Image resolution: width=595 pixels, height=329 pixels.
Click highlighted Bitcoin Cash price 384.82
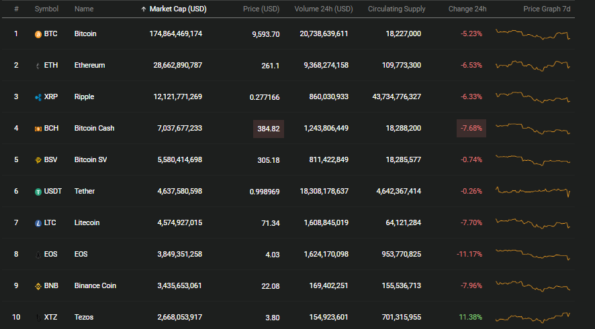(x=269, y=129)
